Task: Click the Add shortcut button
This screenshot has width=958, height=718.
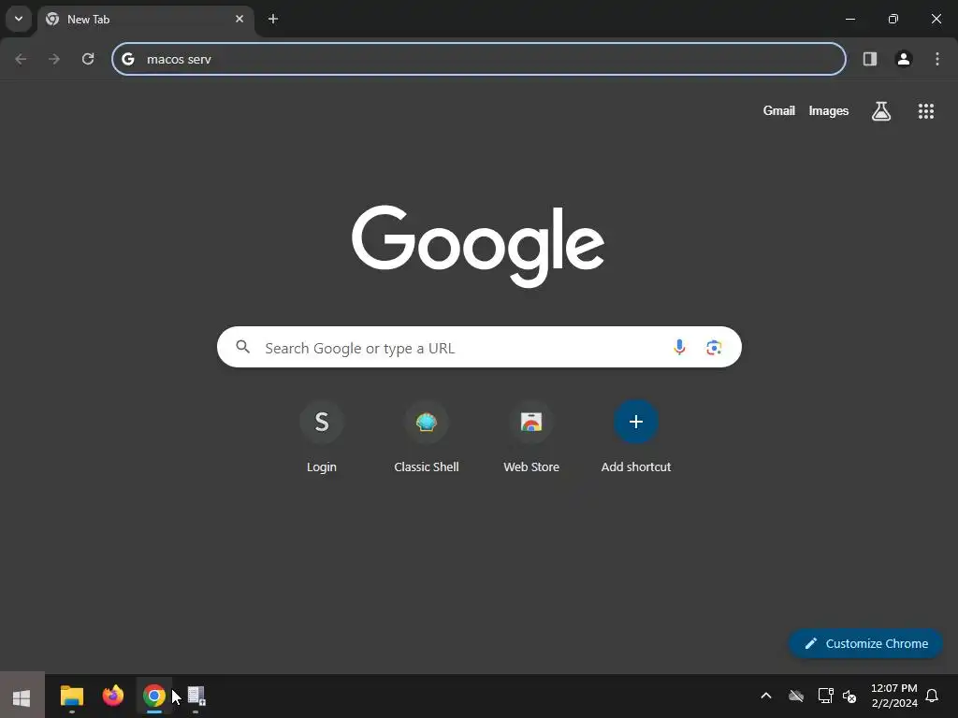Action: 636,438
